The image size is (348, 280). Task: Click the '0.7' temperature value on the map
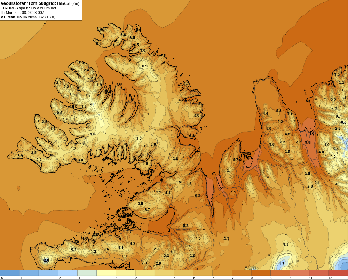tap(338, 116)
